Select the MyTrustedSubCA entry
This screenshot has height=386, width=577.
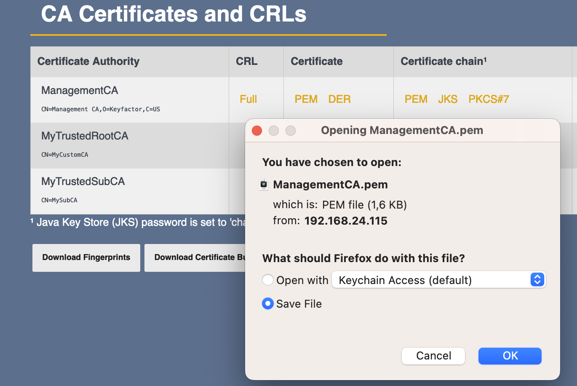(83, 182)
